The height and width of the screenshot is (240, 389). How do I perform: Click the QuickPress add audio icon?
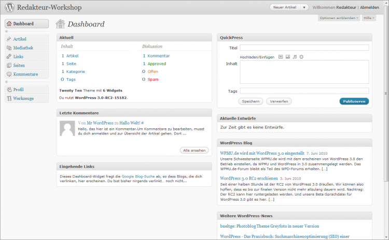(295, 57)
